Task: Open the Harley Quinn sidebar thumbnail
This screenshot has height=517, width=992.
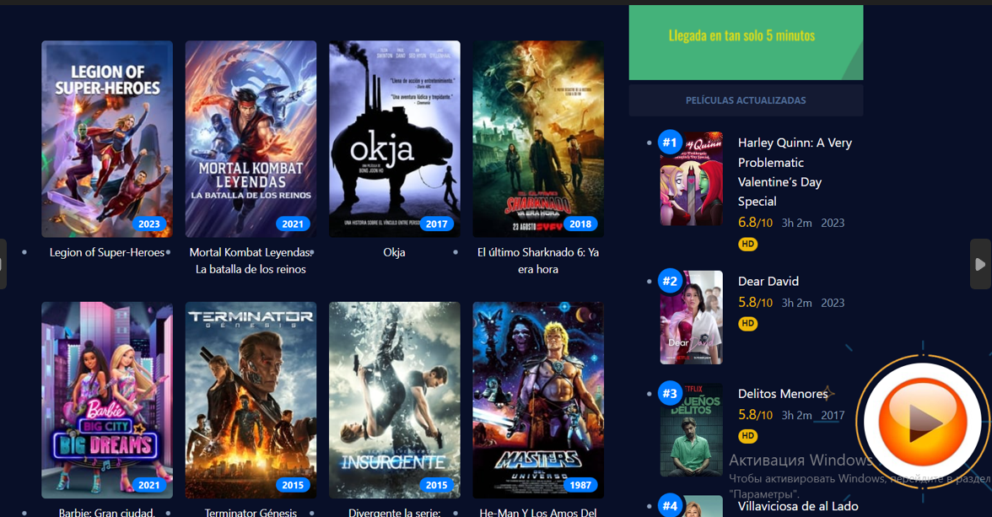Action: pyautogui.click(x=692, y=179)
